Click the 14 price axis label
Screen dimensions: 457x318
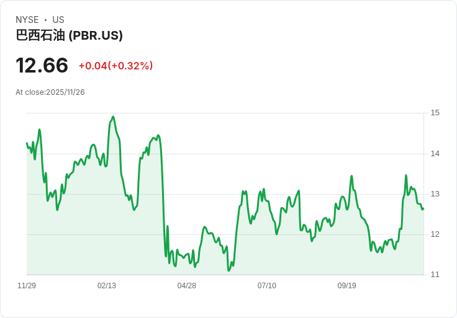tap(435, 154)
